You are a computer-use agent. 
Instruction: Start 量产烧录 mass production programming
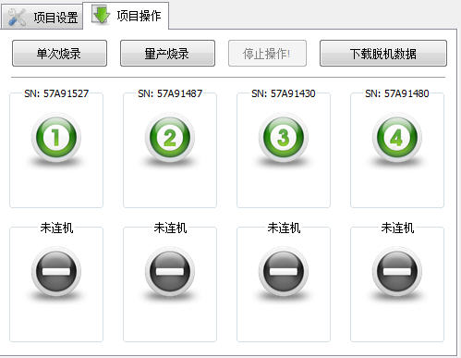point(167,54)
